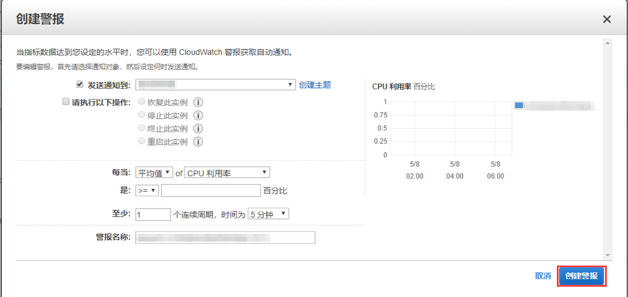This screenshot has width=628, height=297.
Task: Select the 停止此实例 radio option
Action: click(x=142, y=115)
